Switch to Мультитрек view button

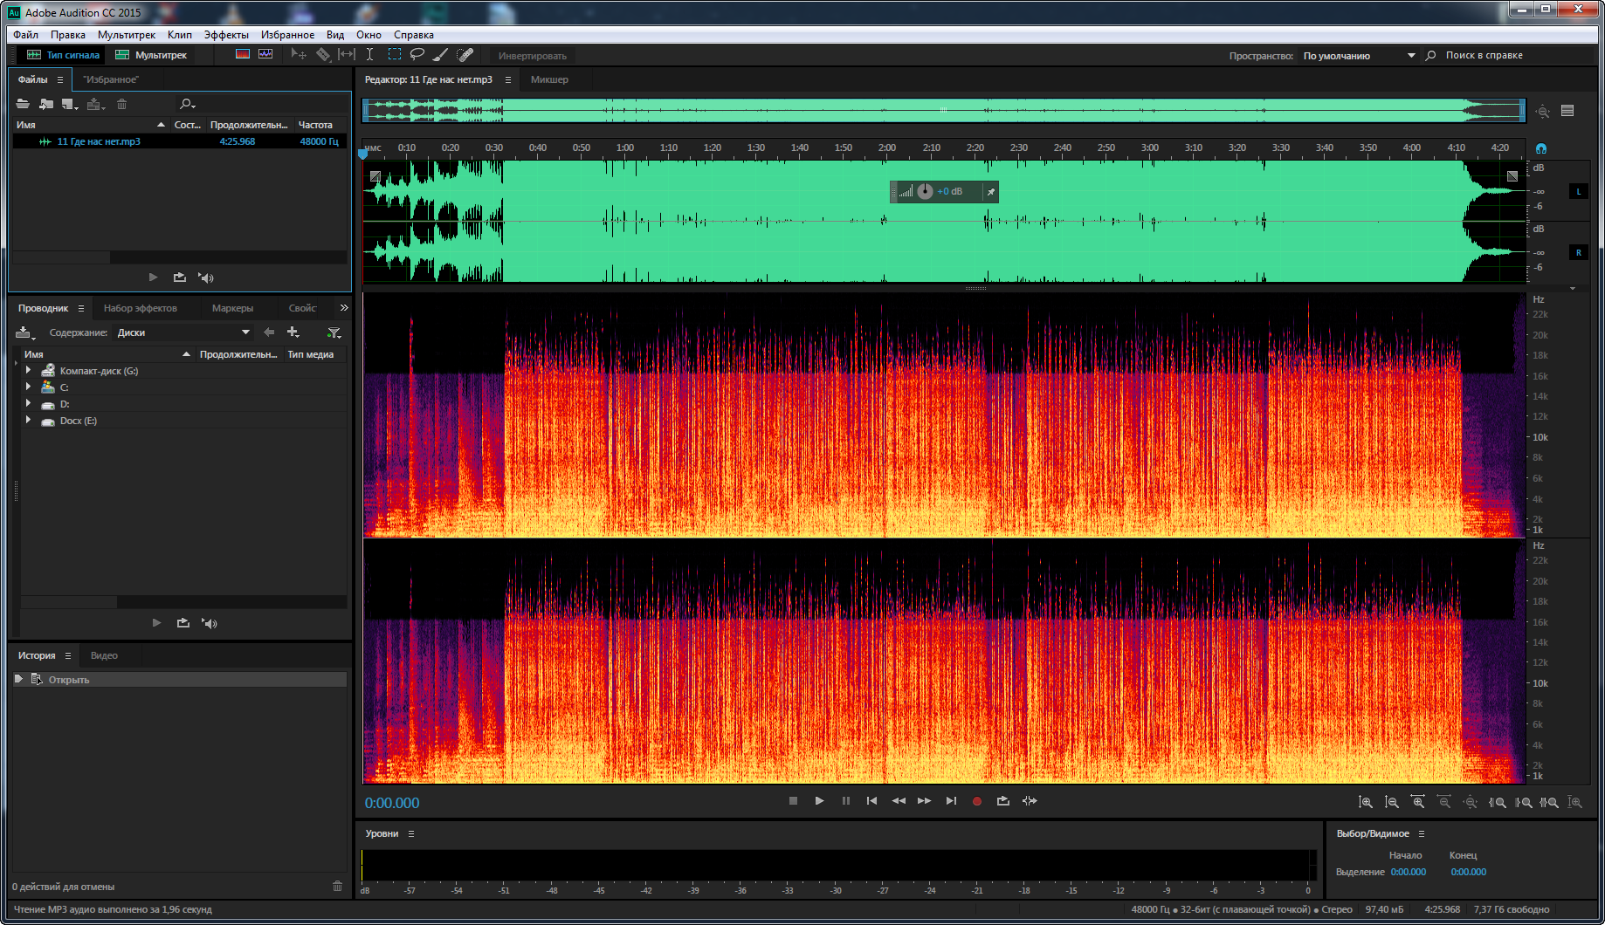click(151, 55)
